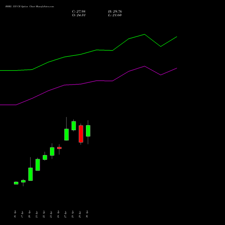The image size is (225, 225).
Task: Click the large red 29 Apr candlestick
Action: tap(81, 134)
